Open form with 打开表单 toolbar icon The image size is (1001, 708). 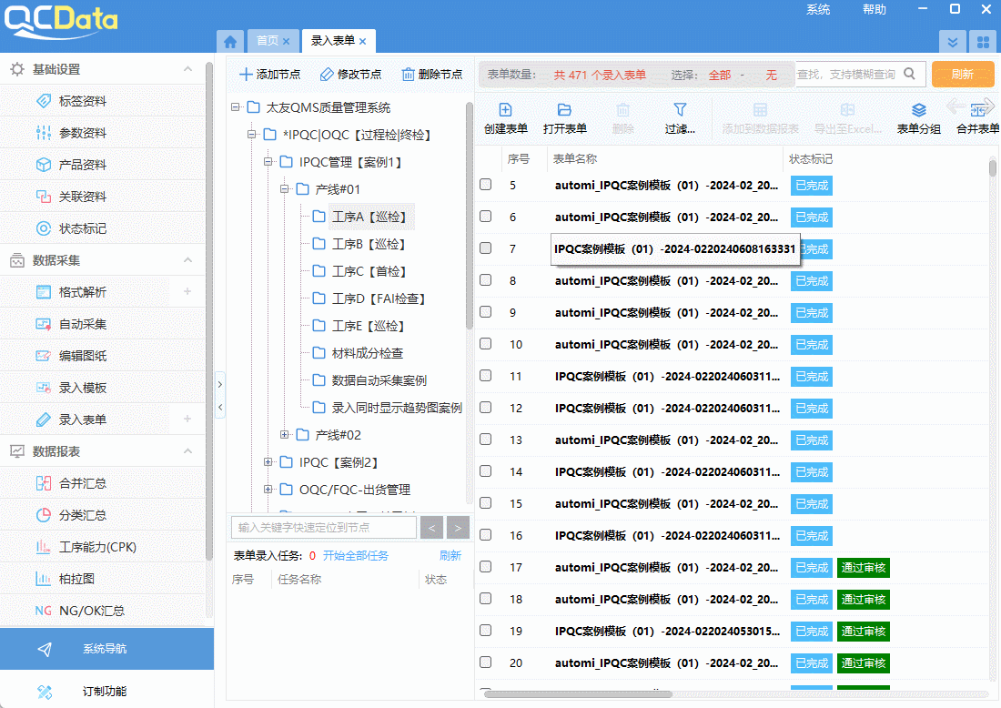point(564,110)
